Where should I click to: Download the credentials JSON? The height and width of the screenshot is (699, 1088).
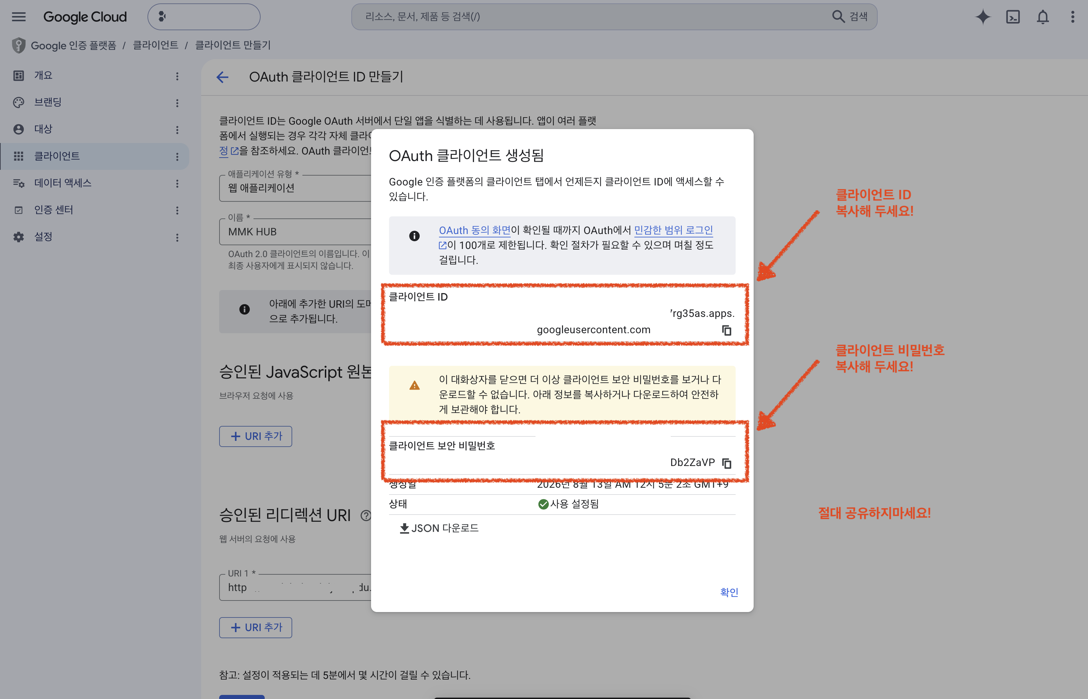[439, 528]
